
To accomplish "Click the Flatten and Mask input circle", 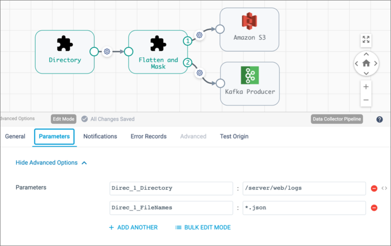I will [x=128, y=51].
